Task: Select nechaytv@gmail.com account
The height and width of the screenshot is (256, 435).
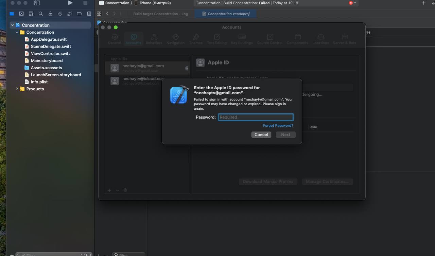Action: pyautogui.click(x=147, y=68)
